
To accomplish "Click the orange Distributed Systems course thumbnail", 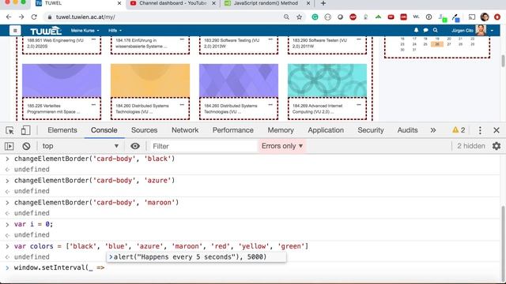I will [150, 80].
